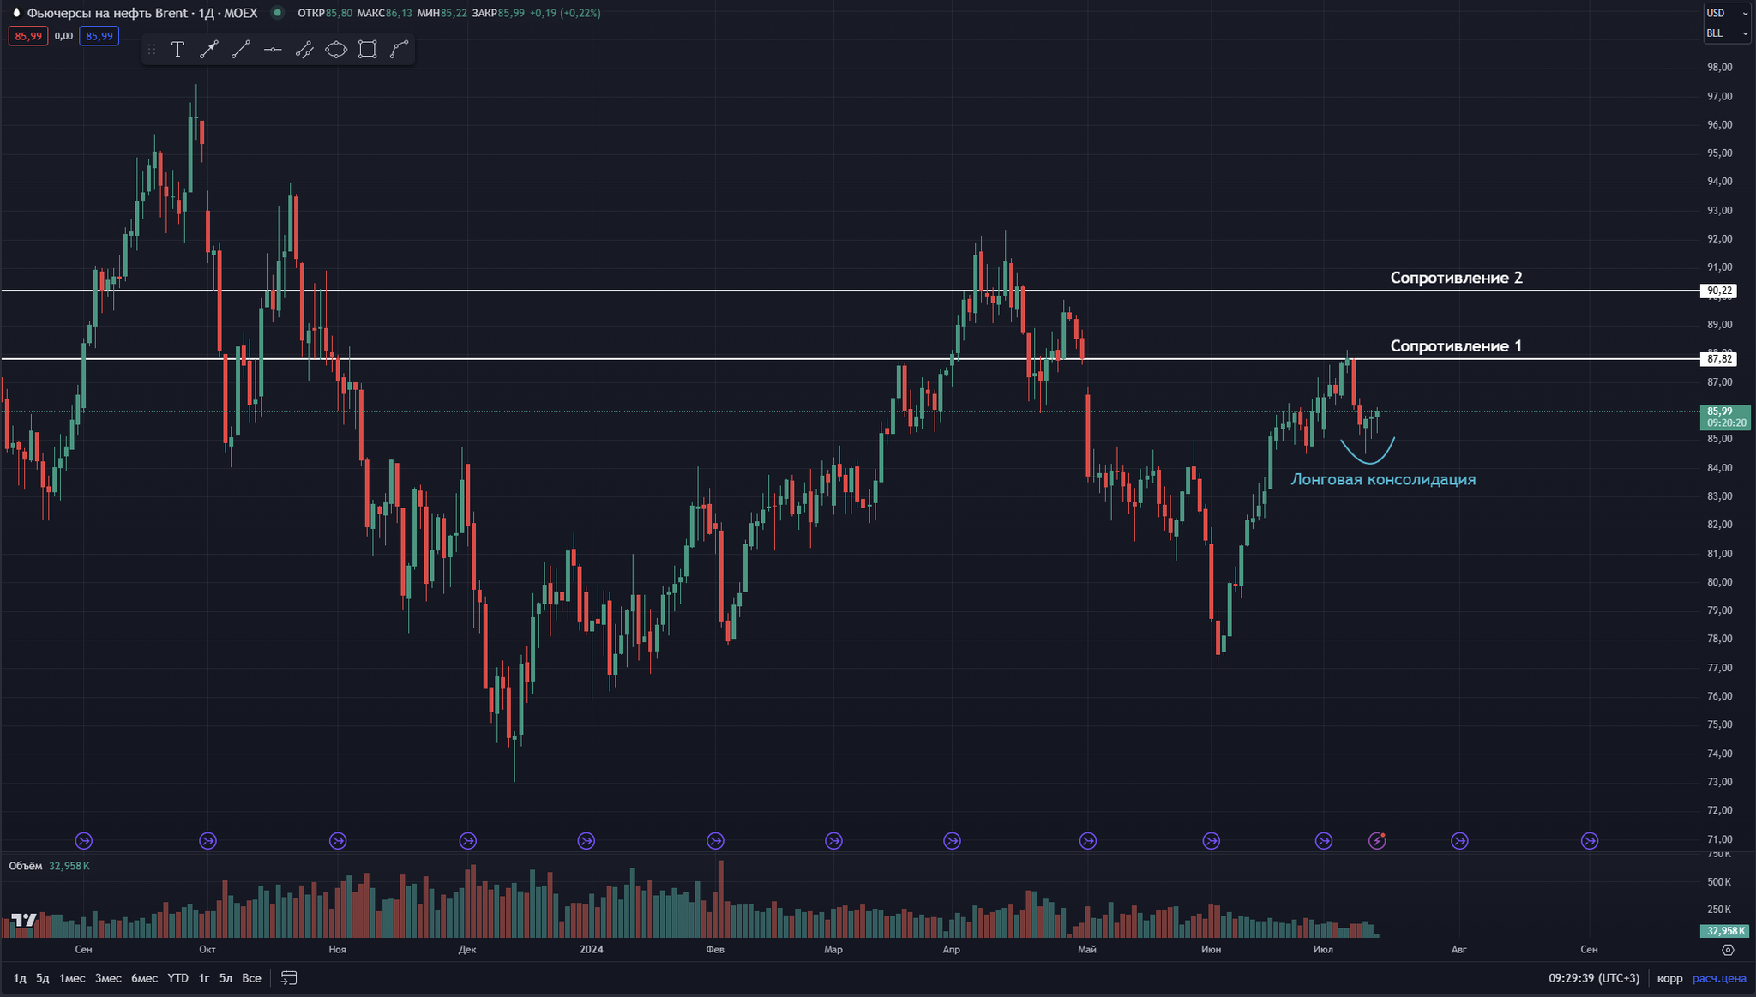This screenshot has width=1756, height=997.
Task: Click contract switch marker above Окт
Action: [207, 841]
